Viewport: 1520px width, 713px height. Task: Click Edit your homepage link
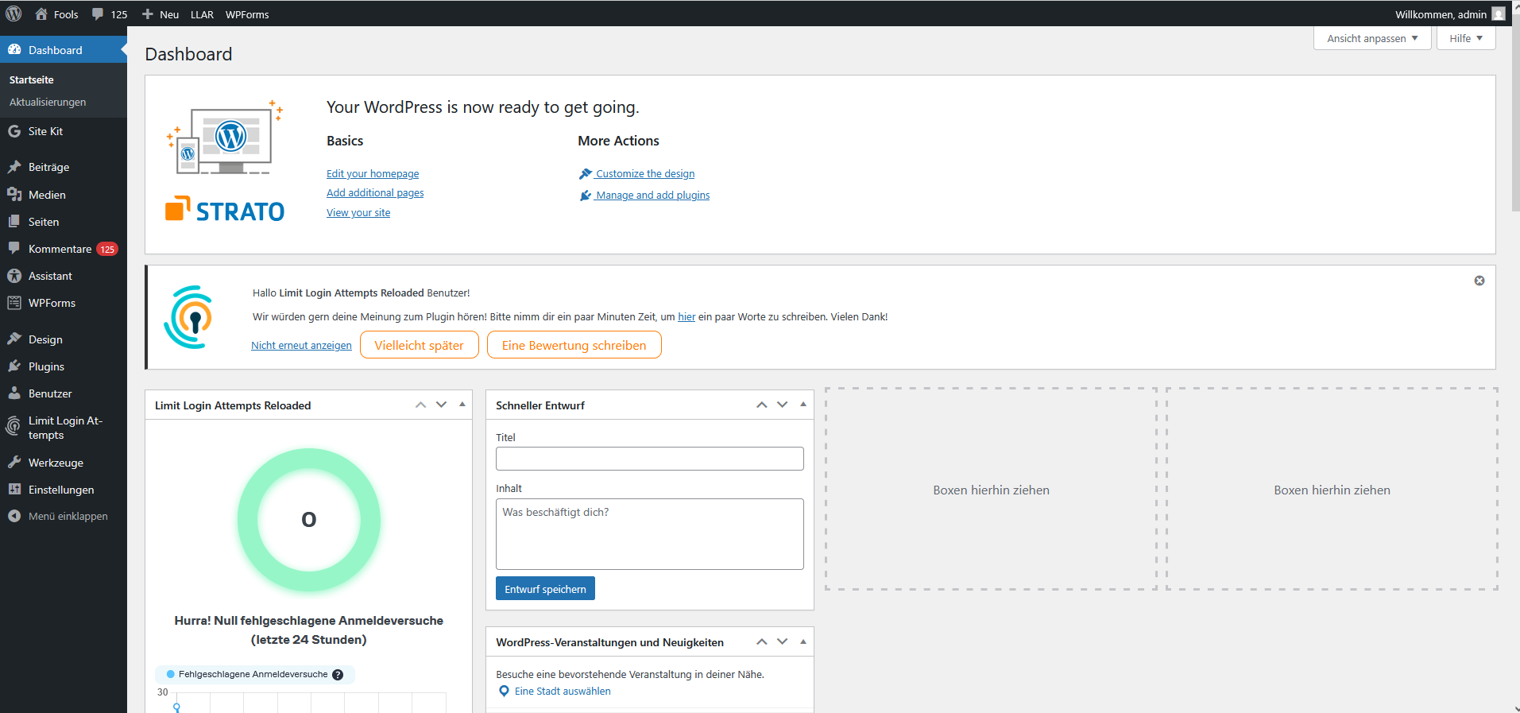[x=373, y=173]
